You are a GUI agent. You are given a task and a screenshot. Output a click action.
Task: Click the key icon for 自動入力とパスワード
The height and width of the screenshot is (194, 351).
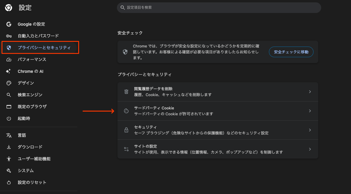pyautogui.click(x=9, y=36)
